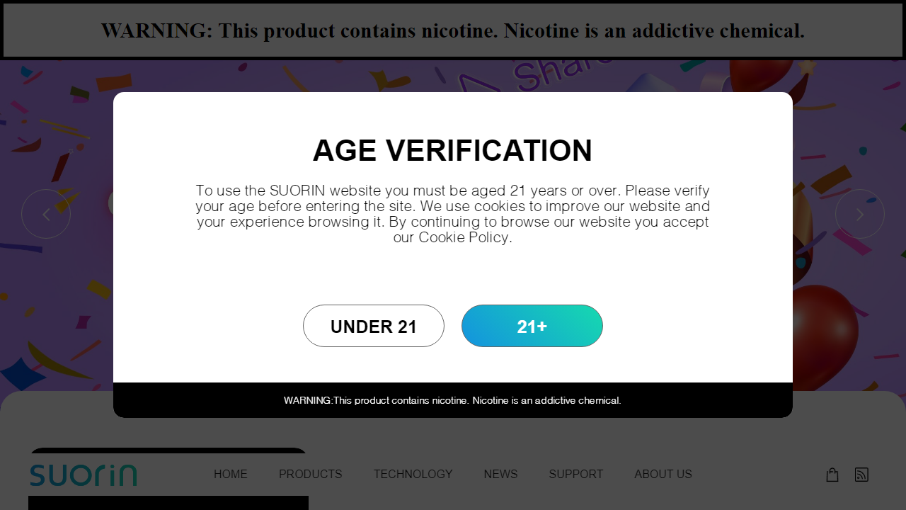This screenshot has width=906, height=510.
Task: Click the RSS feed icon
Action: [x=861, y=475]
